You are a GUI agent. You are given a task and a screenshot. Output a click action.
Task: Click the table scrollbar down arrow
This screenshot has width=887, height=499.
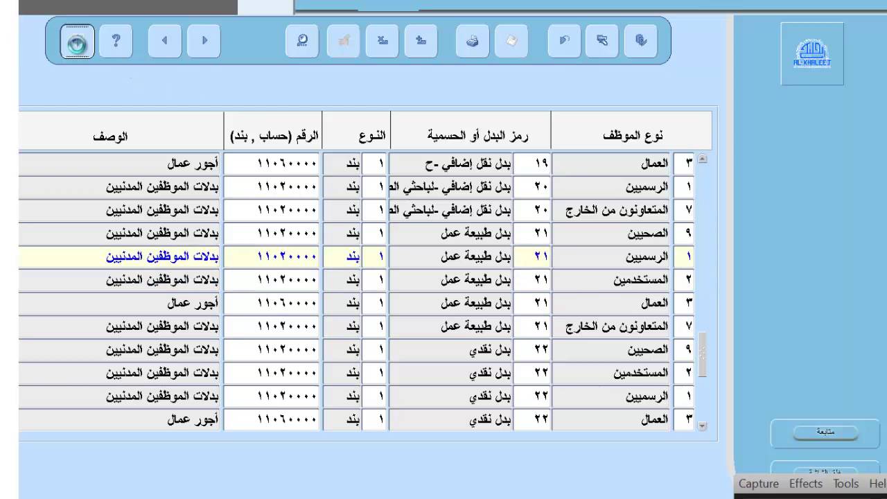coord(702,426)
